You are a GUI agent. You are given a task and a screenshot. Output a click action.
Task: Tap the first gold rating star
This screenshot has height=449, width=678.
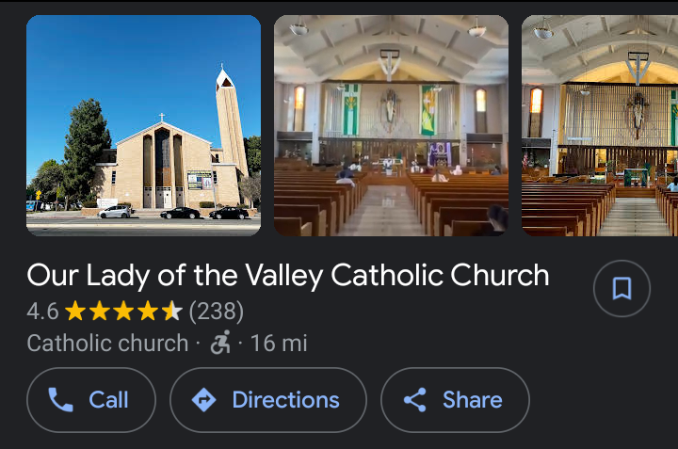pos(75,311)
